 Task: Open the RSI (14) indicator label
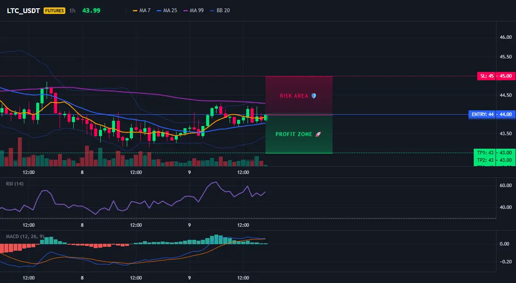pyautogui.click(x=15, y=184)
